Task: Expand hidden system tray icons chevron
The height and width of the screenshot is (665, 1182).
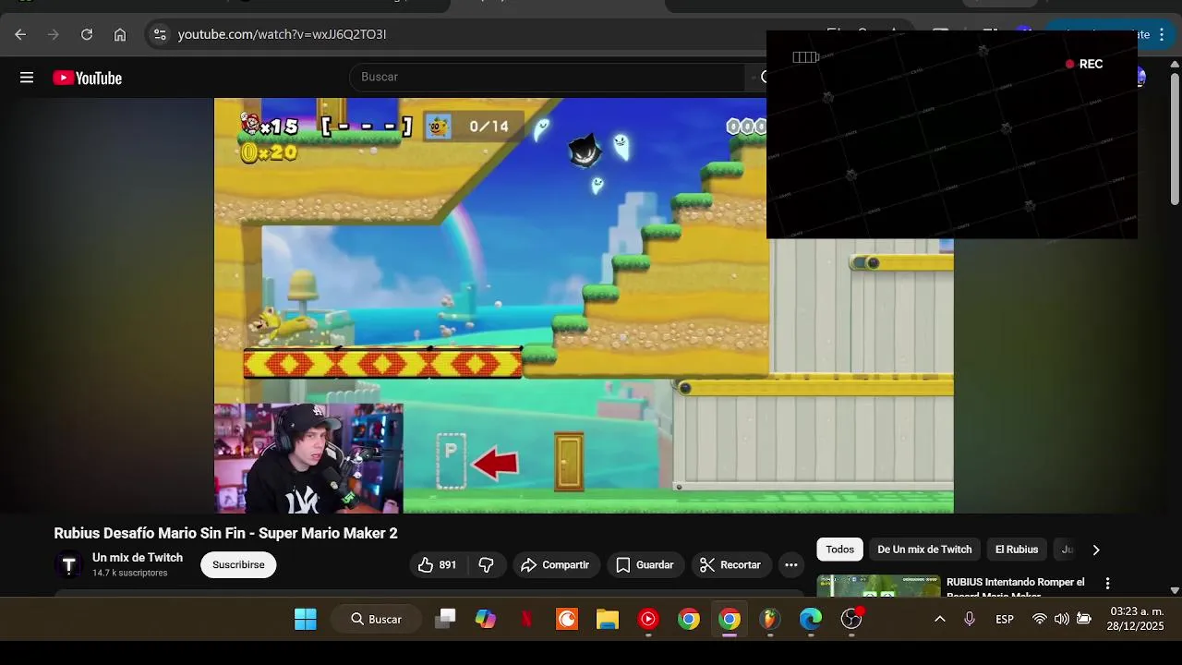Action: pos(940,619)
